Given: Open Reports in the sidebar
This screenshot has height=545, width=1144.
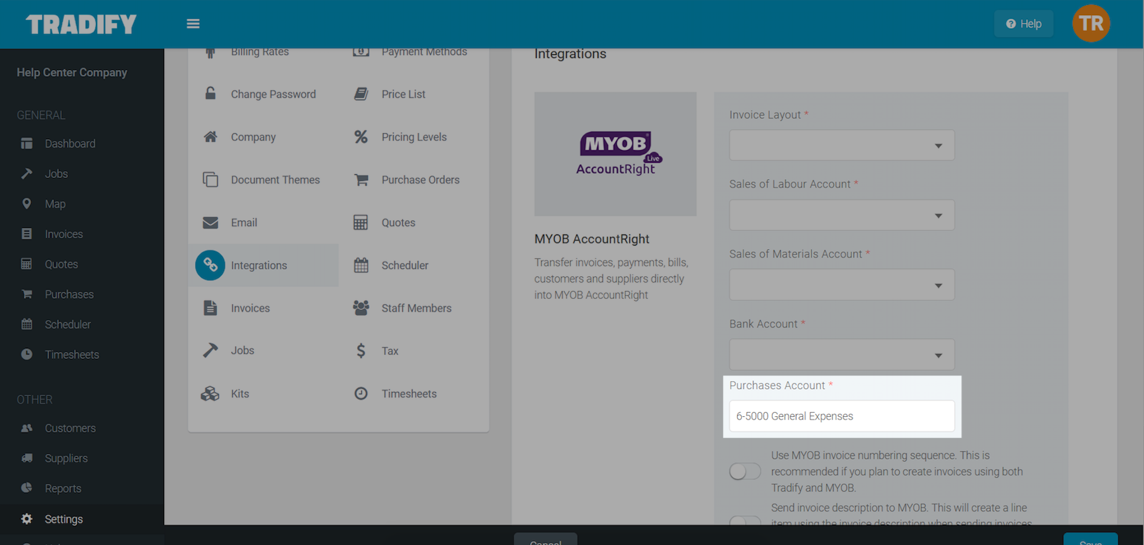Looking at the screenshot, I should coord(63,488).
